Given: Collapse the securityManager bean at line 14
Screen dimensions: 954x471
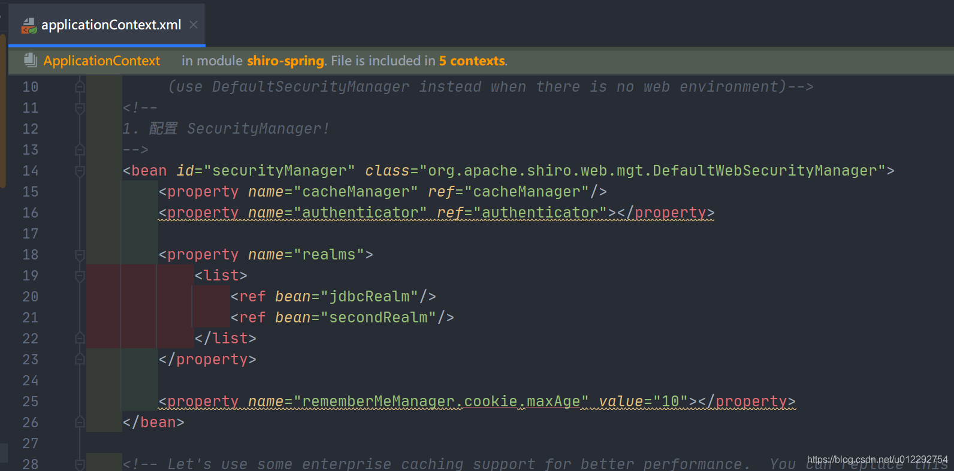Looking at the screenshot, I should [x=80, y=171].
